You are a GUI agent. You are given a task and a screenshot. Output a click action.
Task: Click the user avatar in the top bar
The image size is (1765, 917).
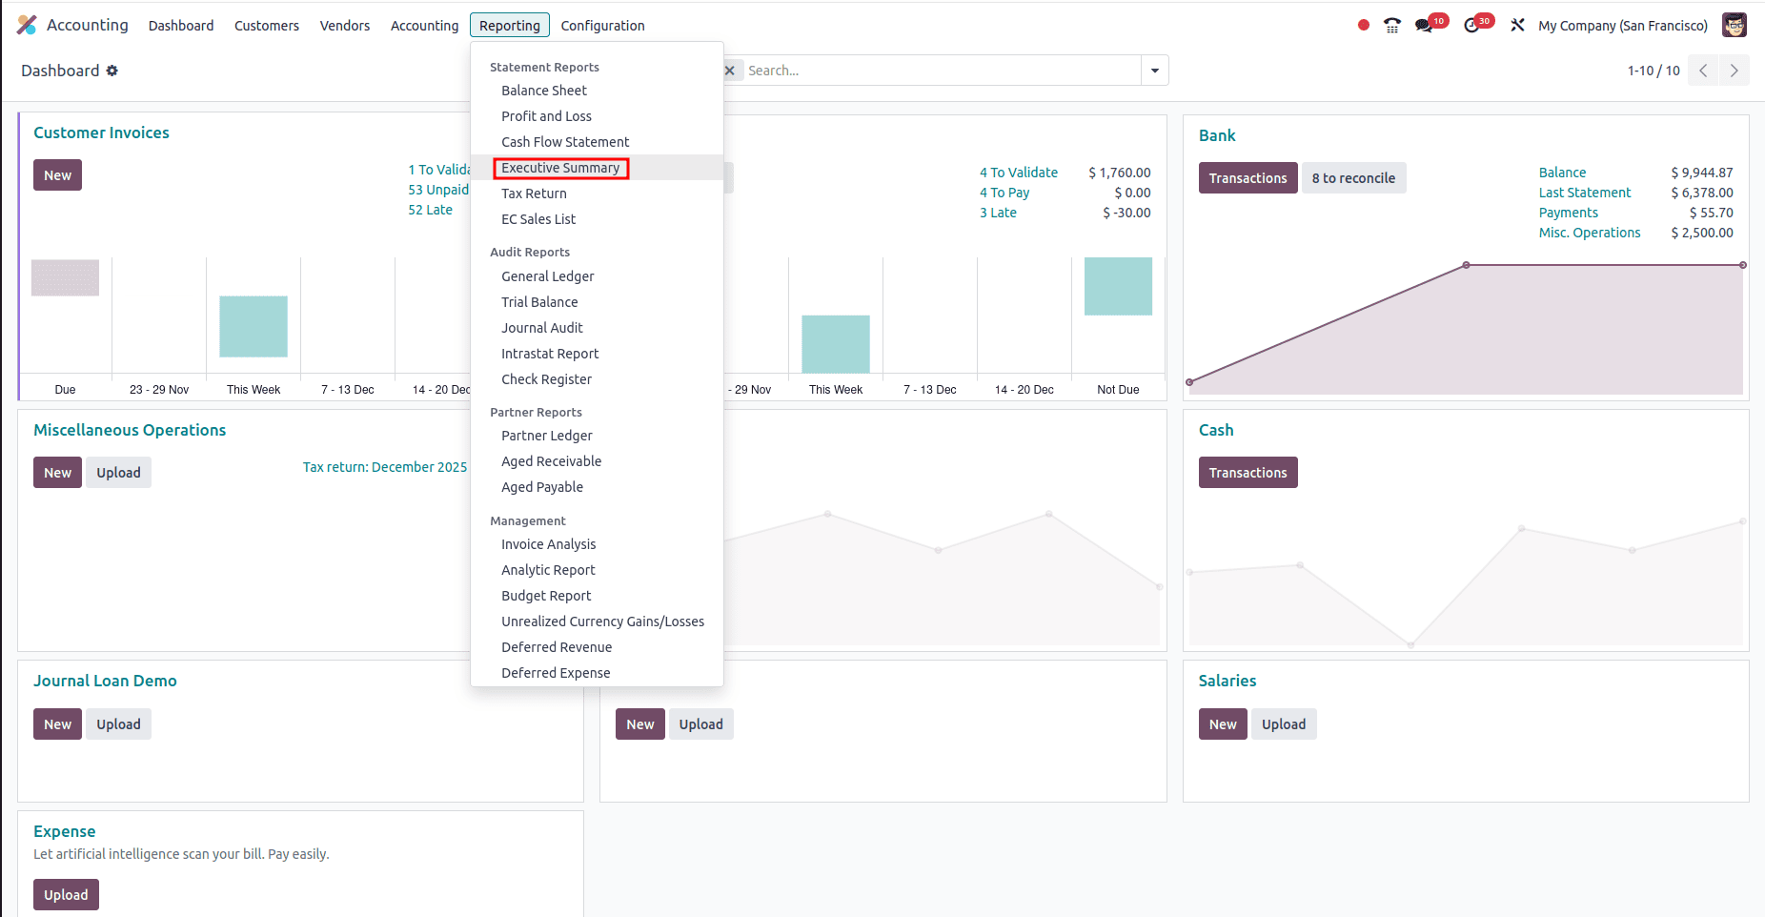click(1735, 24)
